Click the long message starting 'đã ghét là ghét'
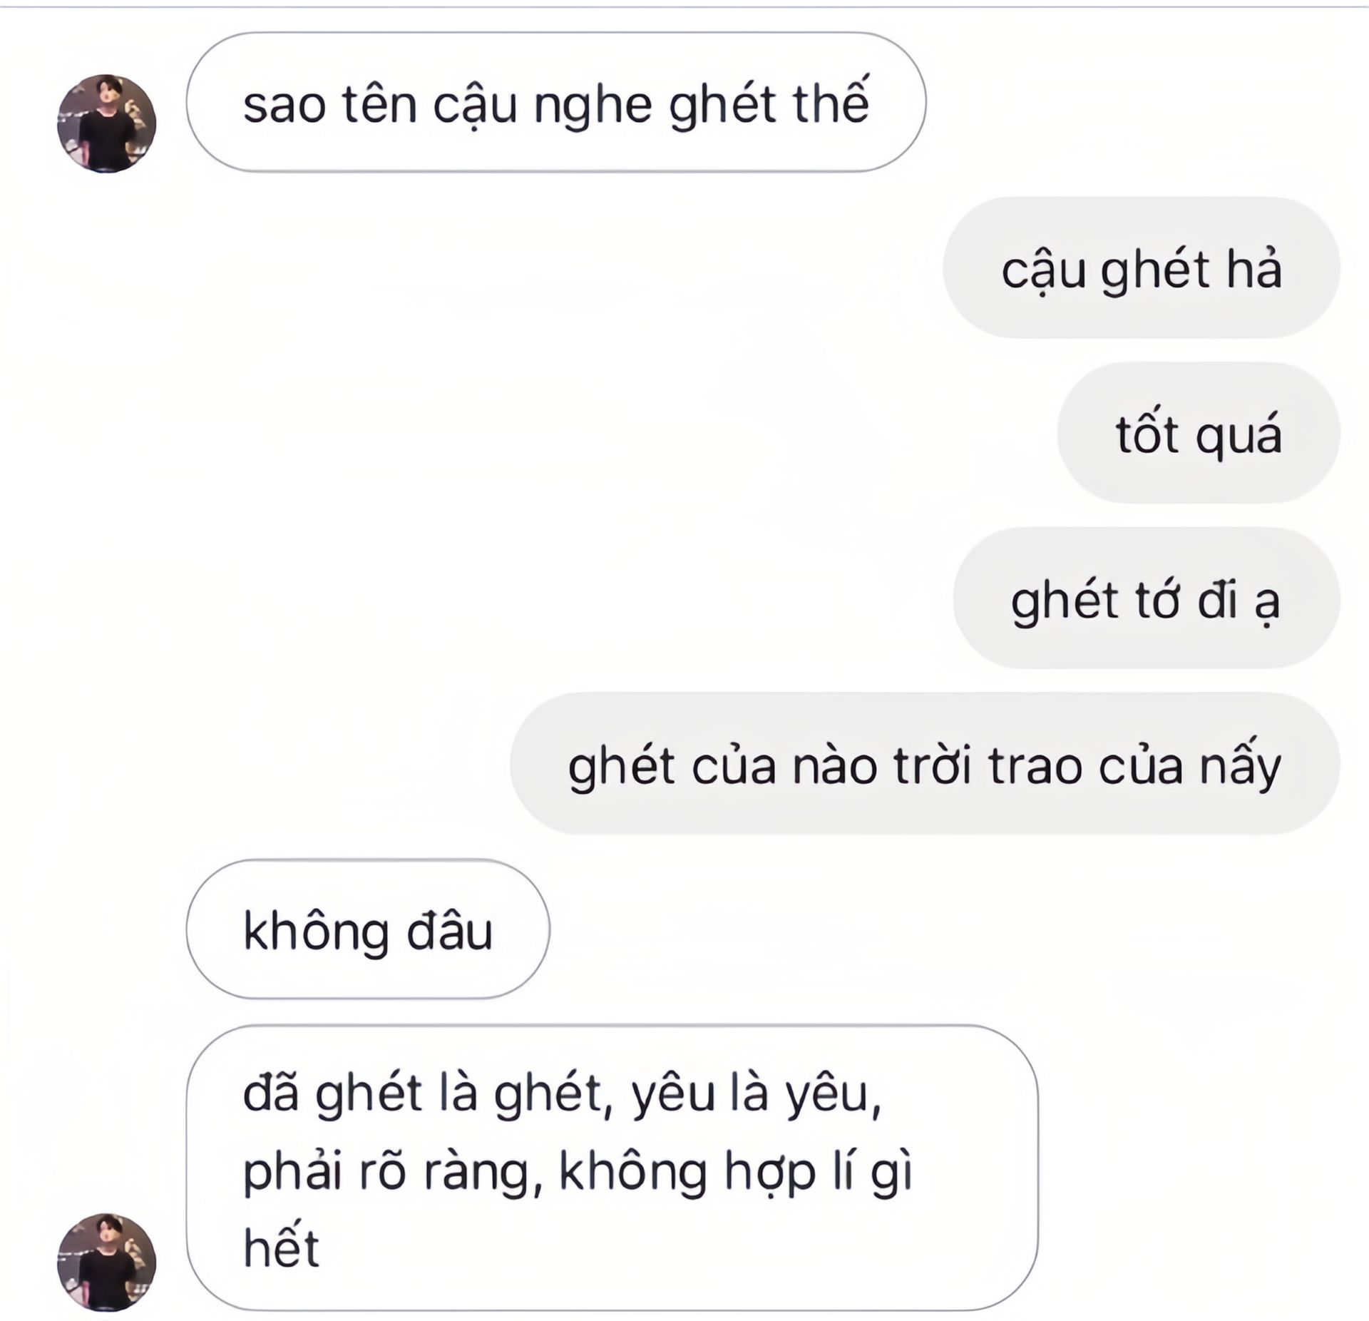 (x=612, y=1168)
